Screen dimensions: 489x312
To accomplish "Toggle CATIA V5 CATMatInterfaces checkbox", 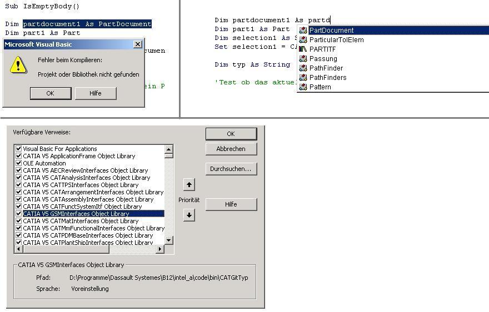I will [19, 220].
